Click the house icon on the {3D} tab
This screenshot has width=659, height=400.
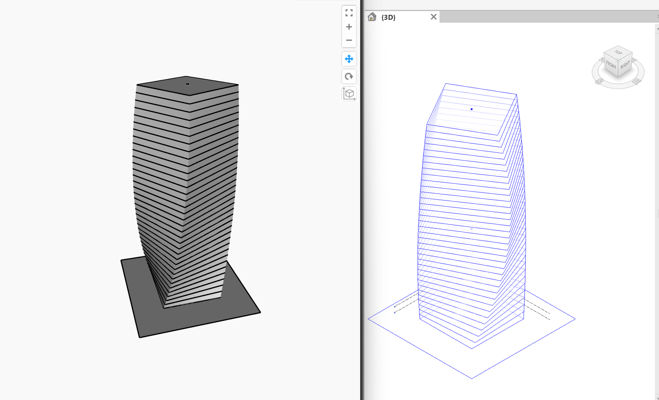click(372, 17)
